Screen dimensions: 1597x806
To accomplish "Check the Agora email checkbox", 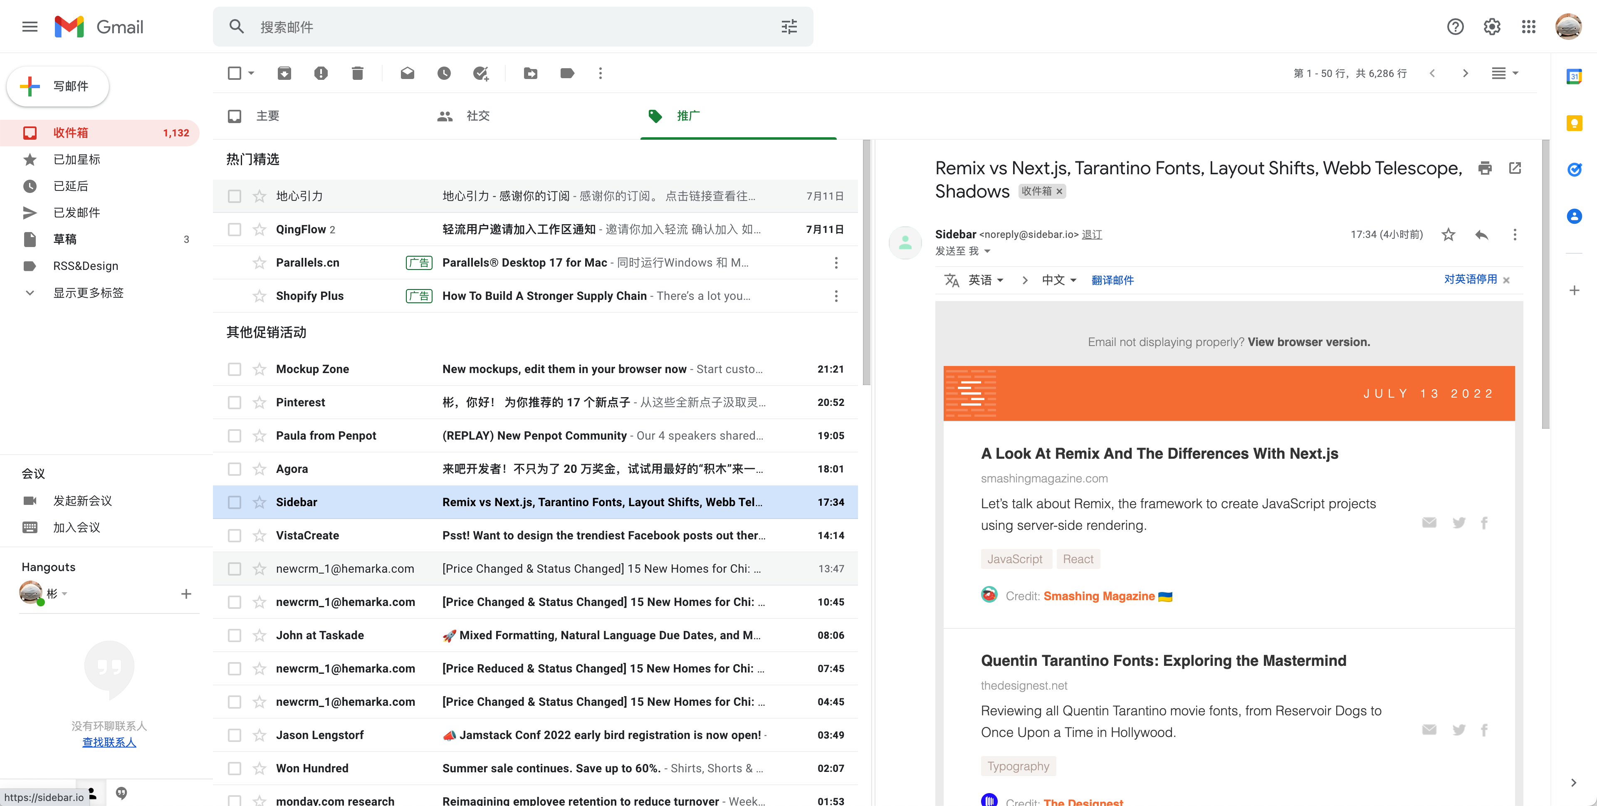I will (234, 470).
